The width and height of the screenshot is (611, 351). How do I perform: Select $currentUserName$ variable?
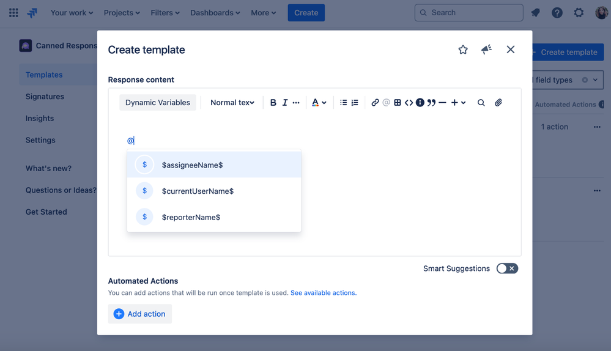[214, 191]
